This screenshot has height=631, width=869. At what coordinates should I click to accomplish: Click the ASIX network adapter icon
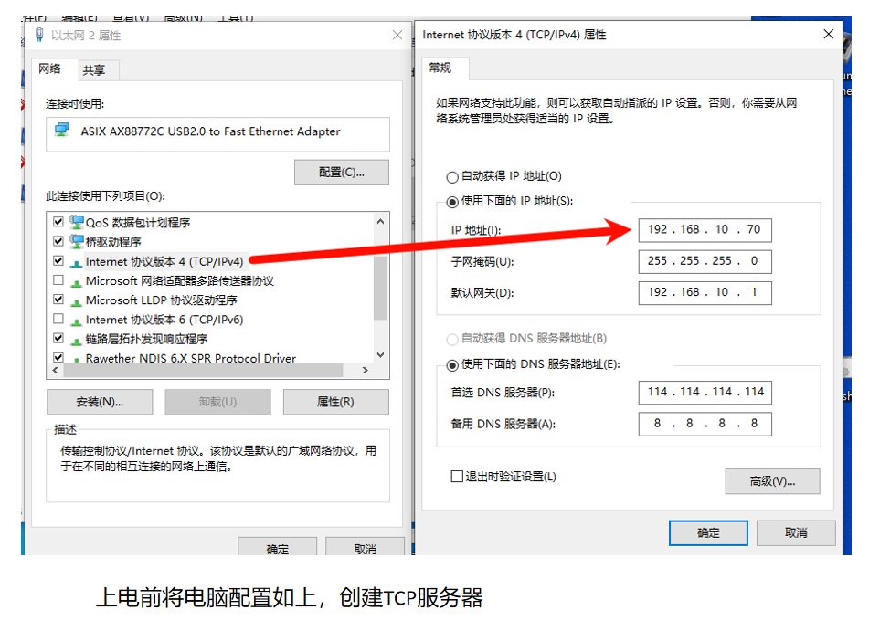62,131
